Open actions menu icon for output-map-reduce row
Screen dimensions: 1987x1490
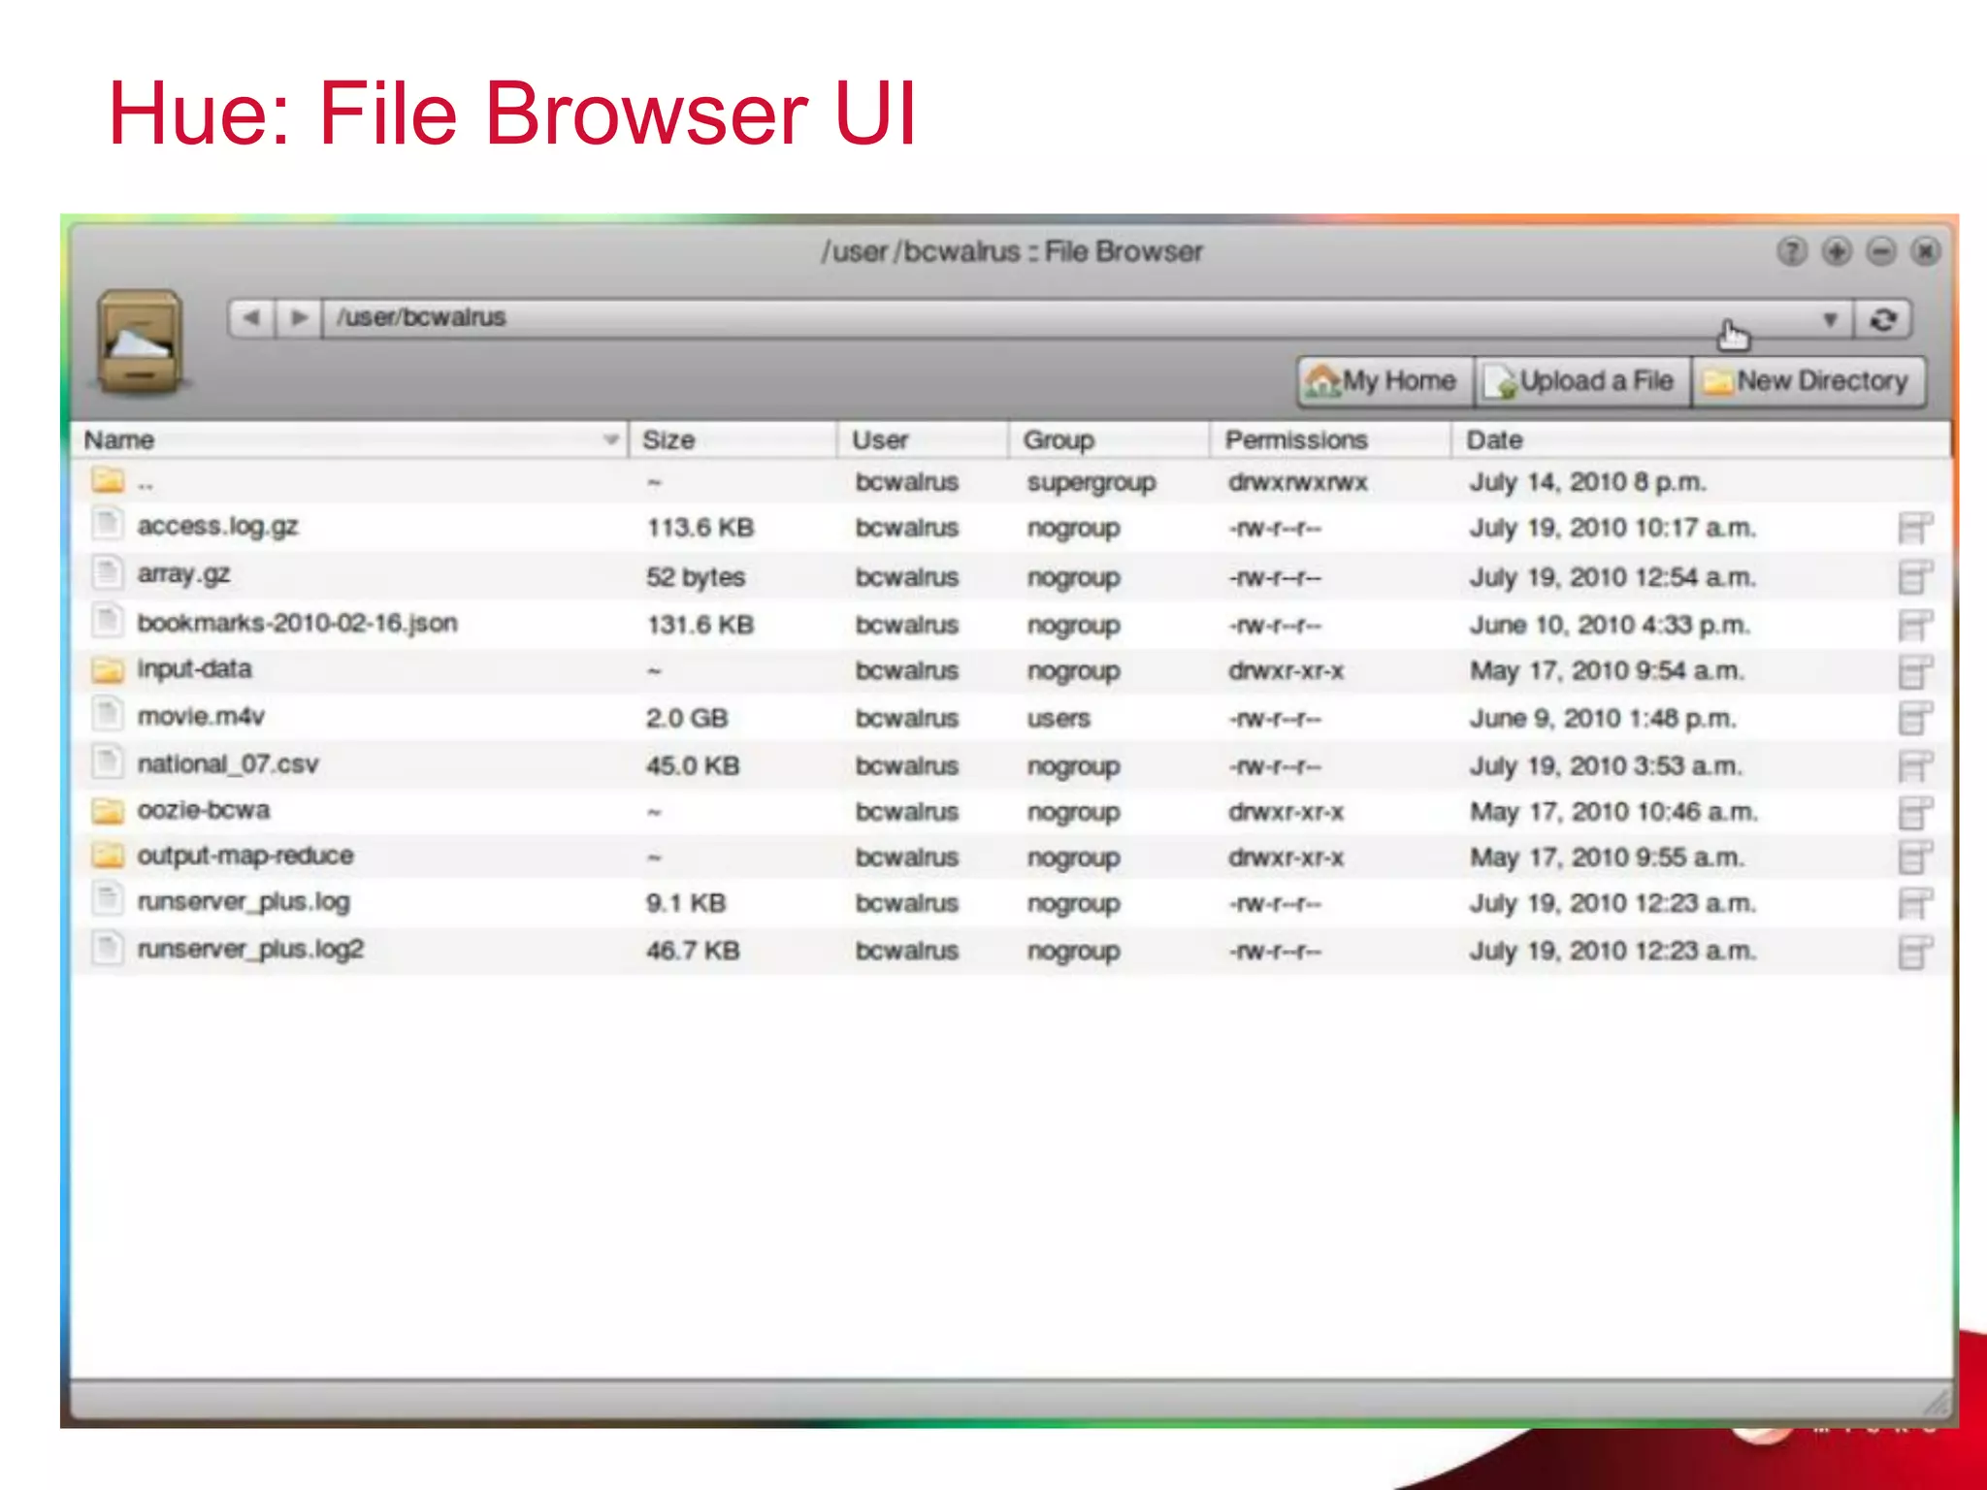pyautogui.click(x=1914, y=858)
